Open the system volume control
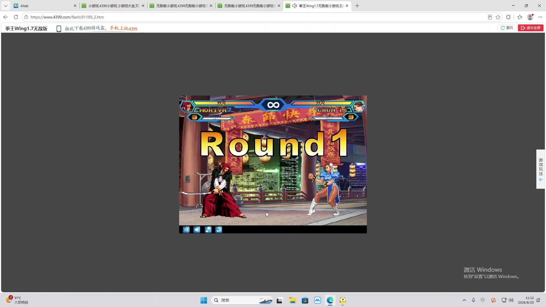Screen dimensions: 546x307 (x=511, y=300)
